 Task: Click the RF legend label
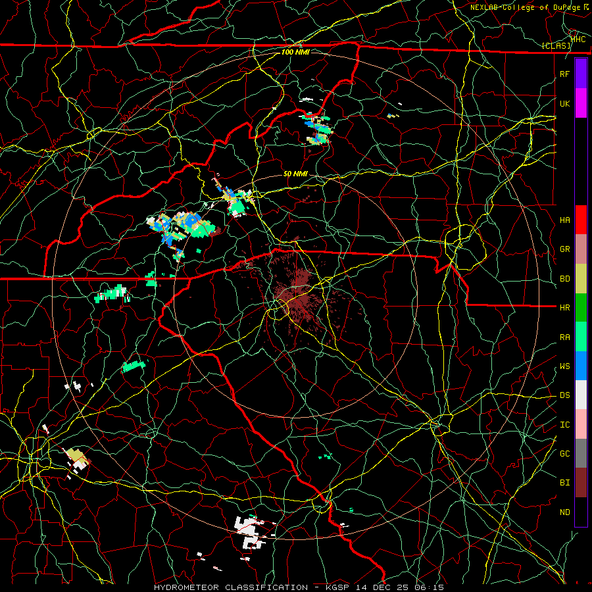[x=564, y=74]
